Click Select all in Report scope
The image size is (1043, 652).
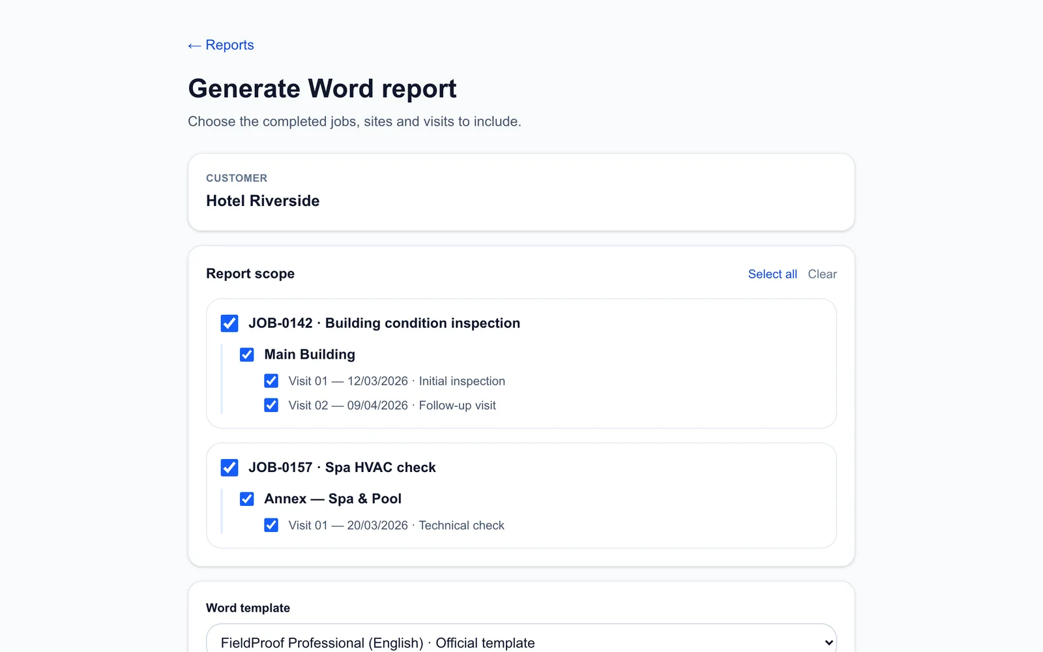[772, 274]
